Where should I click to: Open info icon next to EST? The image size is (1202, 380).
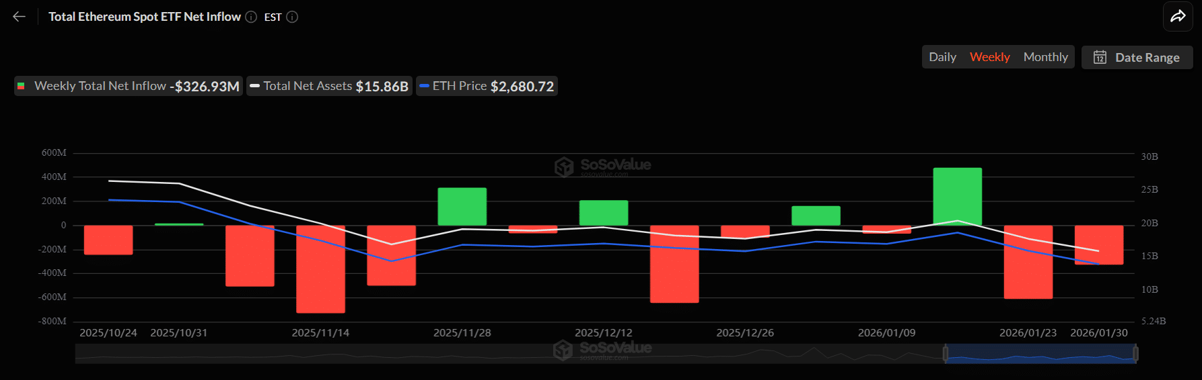(292, 17)
